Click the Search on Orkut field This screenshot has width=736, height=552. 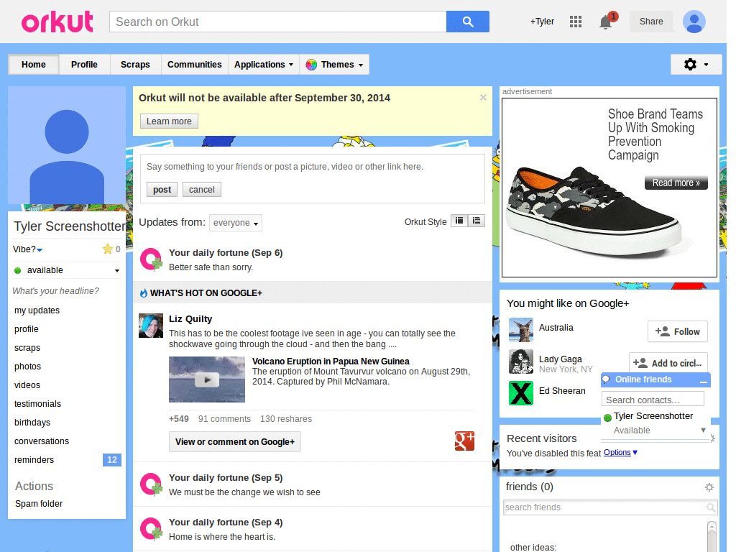pyautogui.click(x=278, y=22)
